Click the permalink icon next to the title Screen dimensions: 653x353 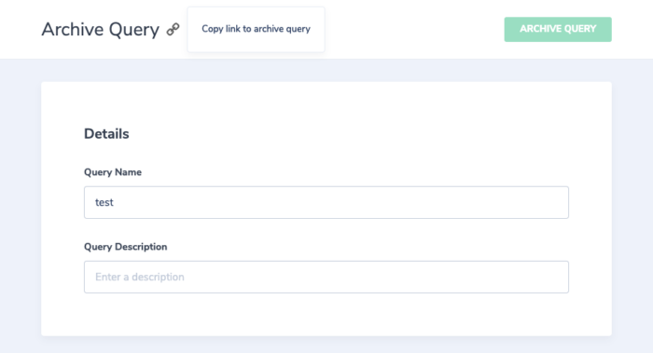pyautogui.click(x=173, y=29)
